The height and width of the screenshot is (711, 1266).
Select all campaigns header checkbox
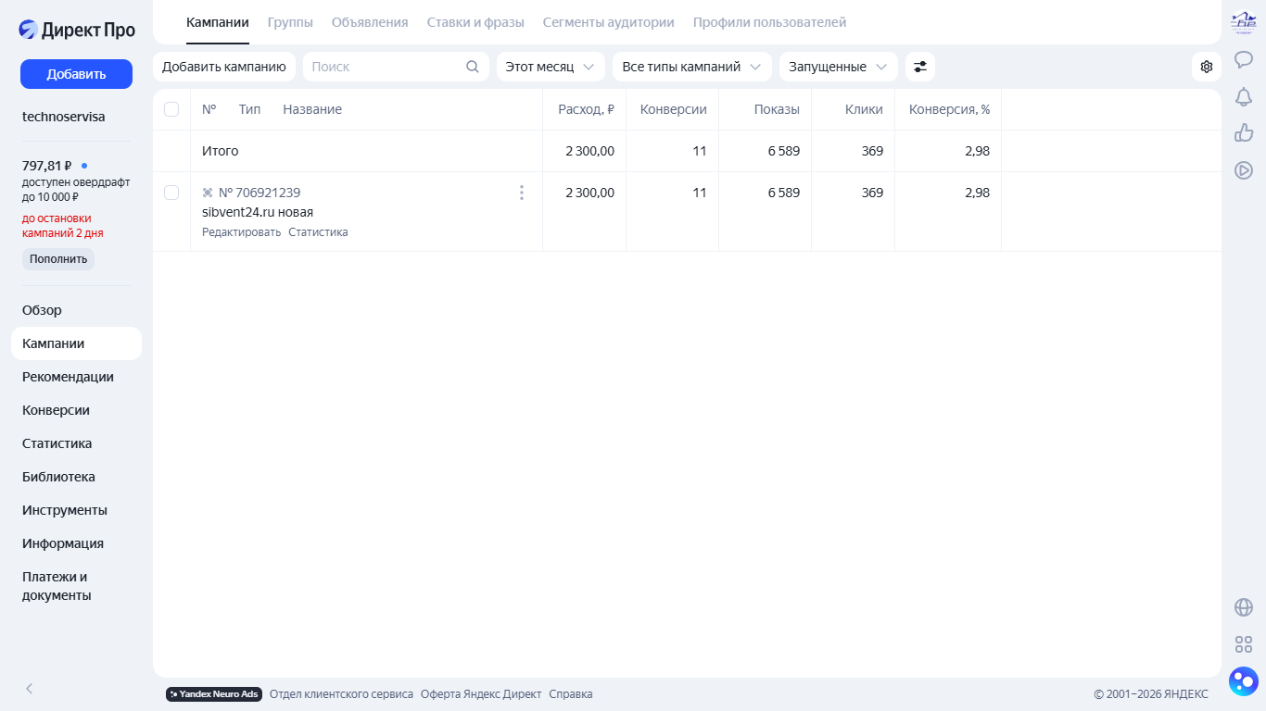click(171, 109)
